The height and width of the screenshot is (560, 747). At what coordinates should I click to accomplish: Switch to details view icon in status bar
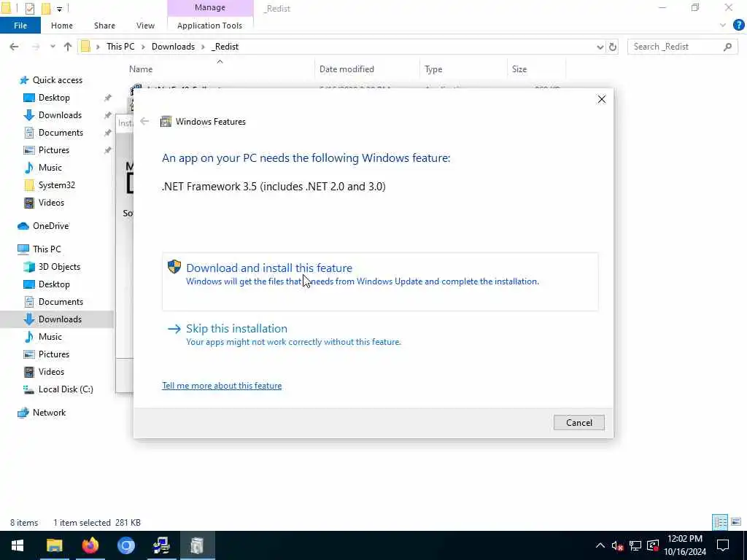[720, 522]
